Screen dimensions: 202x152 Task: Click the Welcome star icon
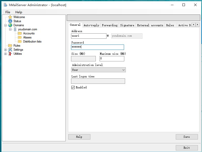point(10,17)
